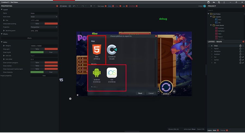Expand the Vanishing point property
Viewport: 245px width, 133px height.
[4, 30]
